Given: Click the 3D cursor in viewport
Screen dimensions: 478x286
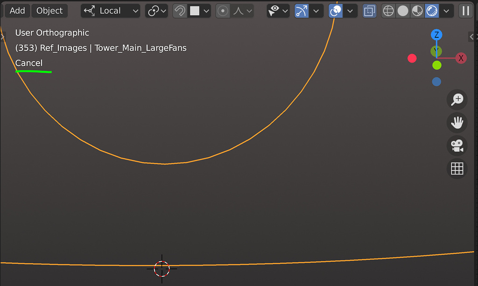Looking at the screenshot, I should 162,269.
